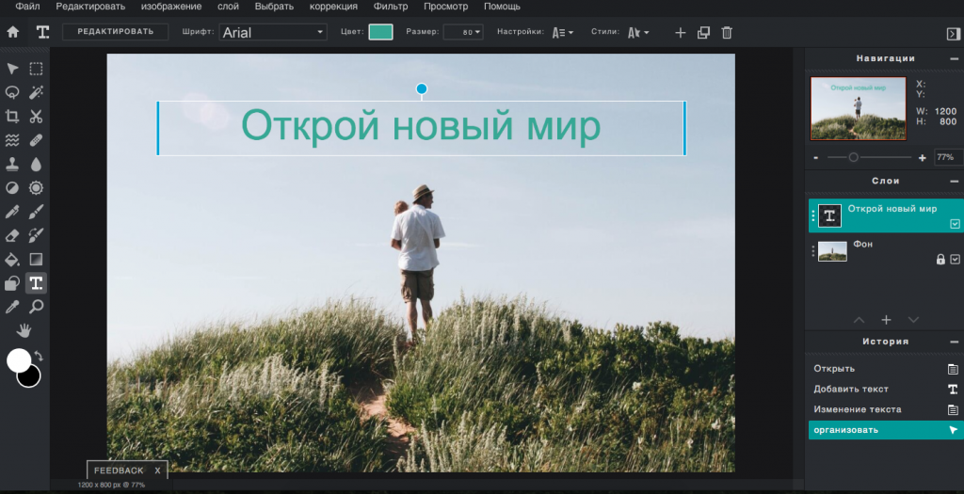Select the Magic Wand tool
Image resolution: width=964 pixels, height=494 pixels.
pos(37,93)
